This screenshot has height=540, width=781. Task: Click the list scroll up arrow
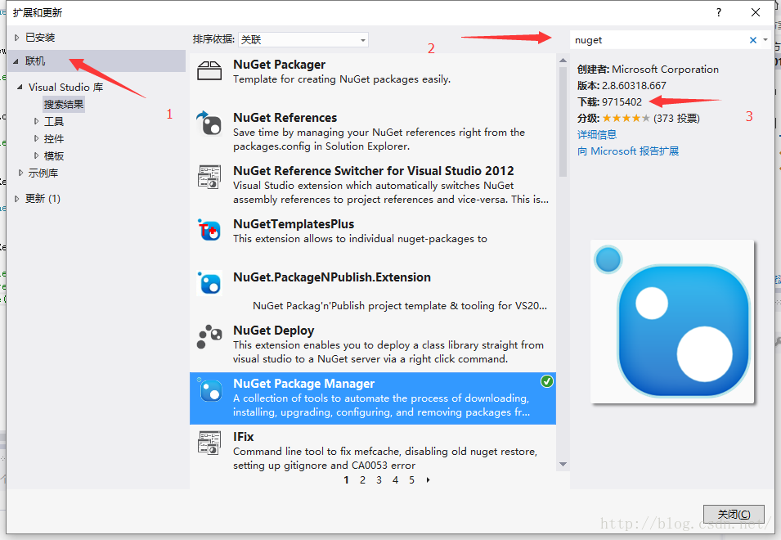(563, 61)
